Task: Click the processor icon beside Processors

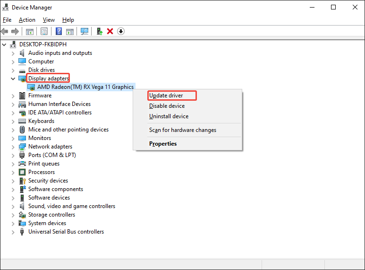Action: coord(22,172)
